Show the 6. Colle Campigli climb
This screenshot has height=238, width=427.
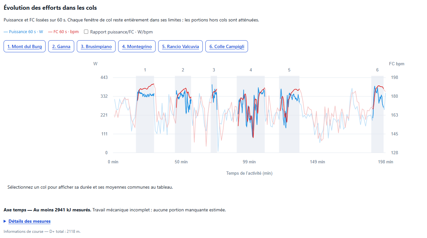[227, 46]
